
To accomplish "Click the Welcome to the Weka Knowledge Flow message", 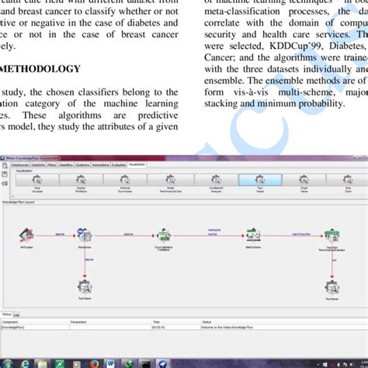I will pos(227,327).
